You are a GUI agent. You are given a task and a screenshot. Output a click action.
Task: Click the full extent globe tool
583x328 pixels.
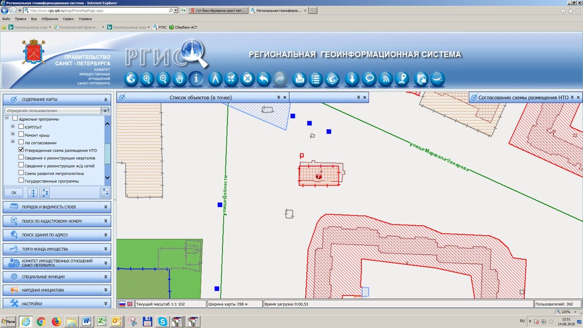(x=131, y=78)
